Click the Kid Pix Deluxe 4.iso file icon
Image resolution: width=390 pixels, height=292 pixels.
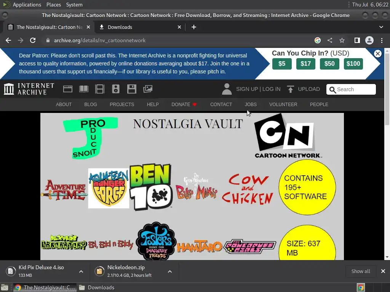pyautogui.click(x=10, y=271)
